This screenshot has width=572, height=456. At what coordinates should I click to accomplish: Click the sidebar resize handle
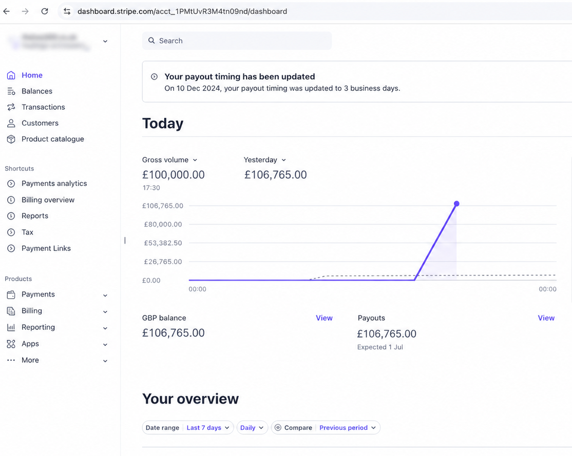[x=125, y=241]
